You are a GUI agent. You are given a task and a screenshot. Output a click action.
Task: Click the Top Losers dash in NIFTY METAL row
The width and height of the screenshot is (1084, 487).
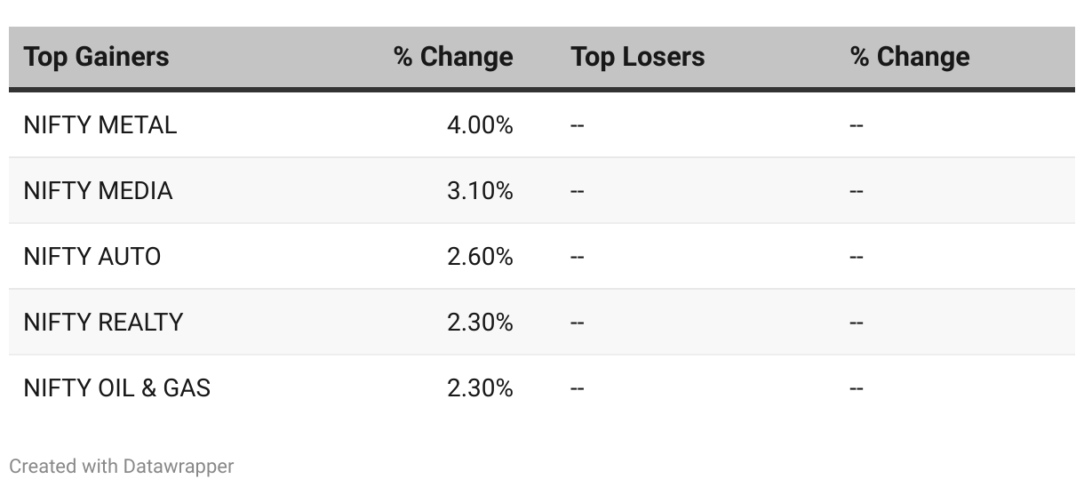click(x=578, y=125)
